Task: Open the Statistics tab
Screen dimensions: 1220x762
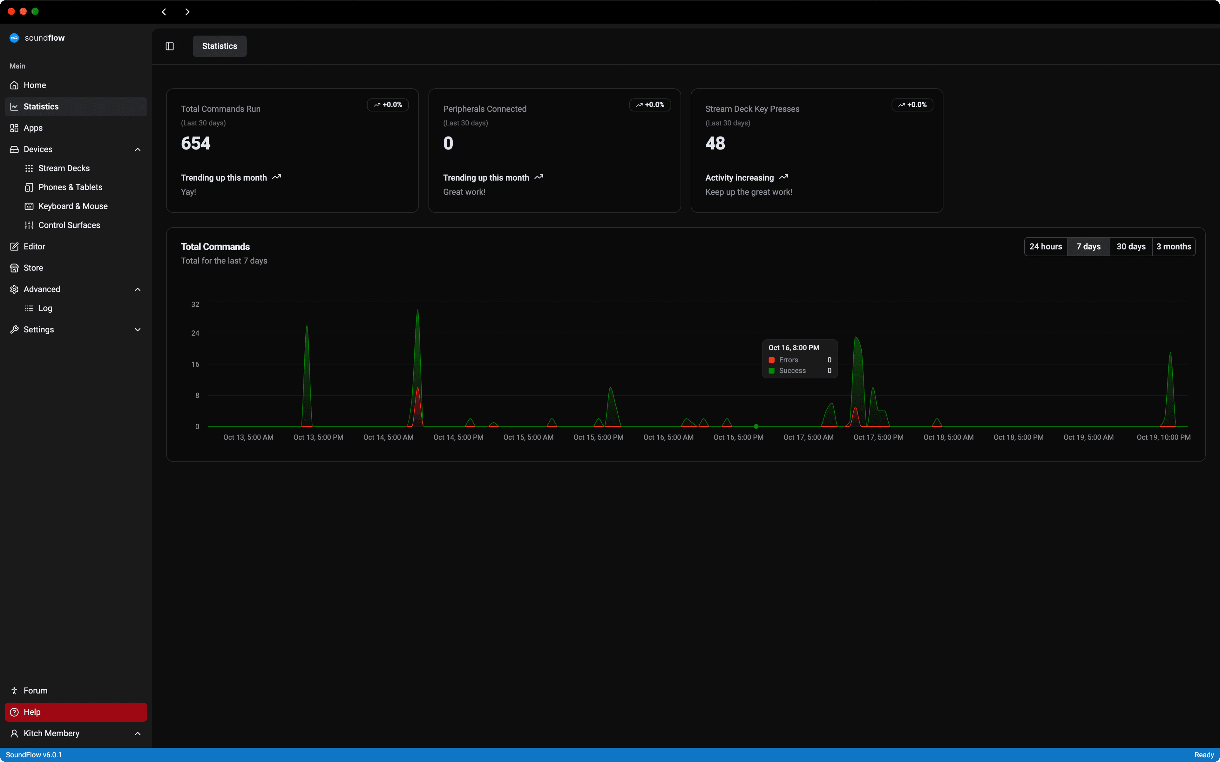Action: (219, 46)
